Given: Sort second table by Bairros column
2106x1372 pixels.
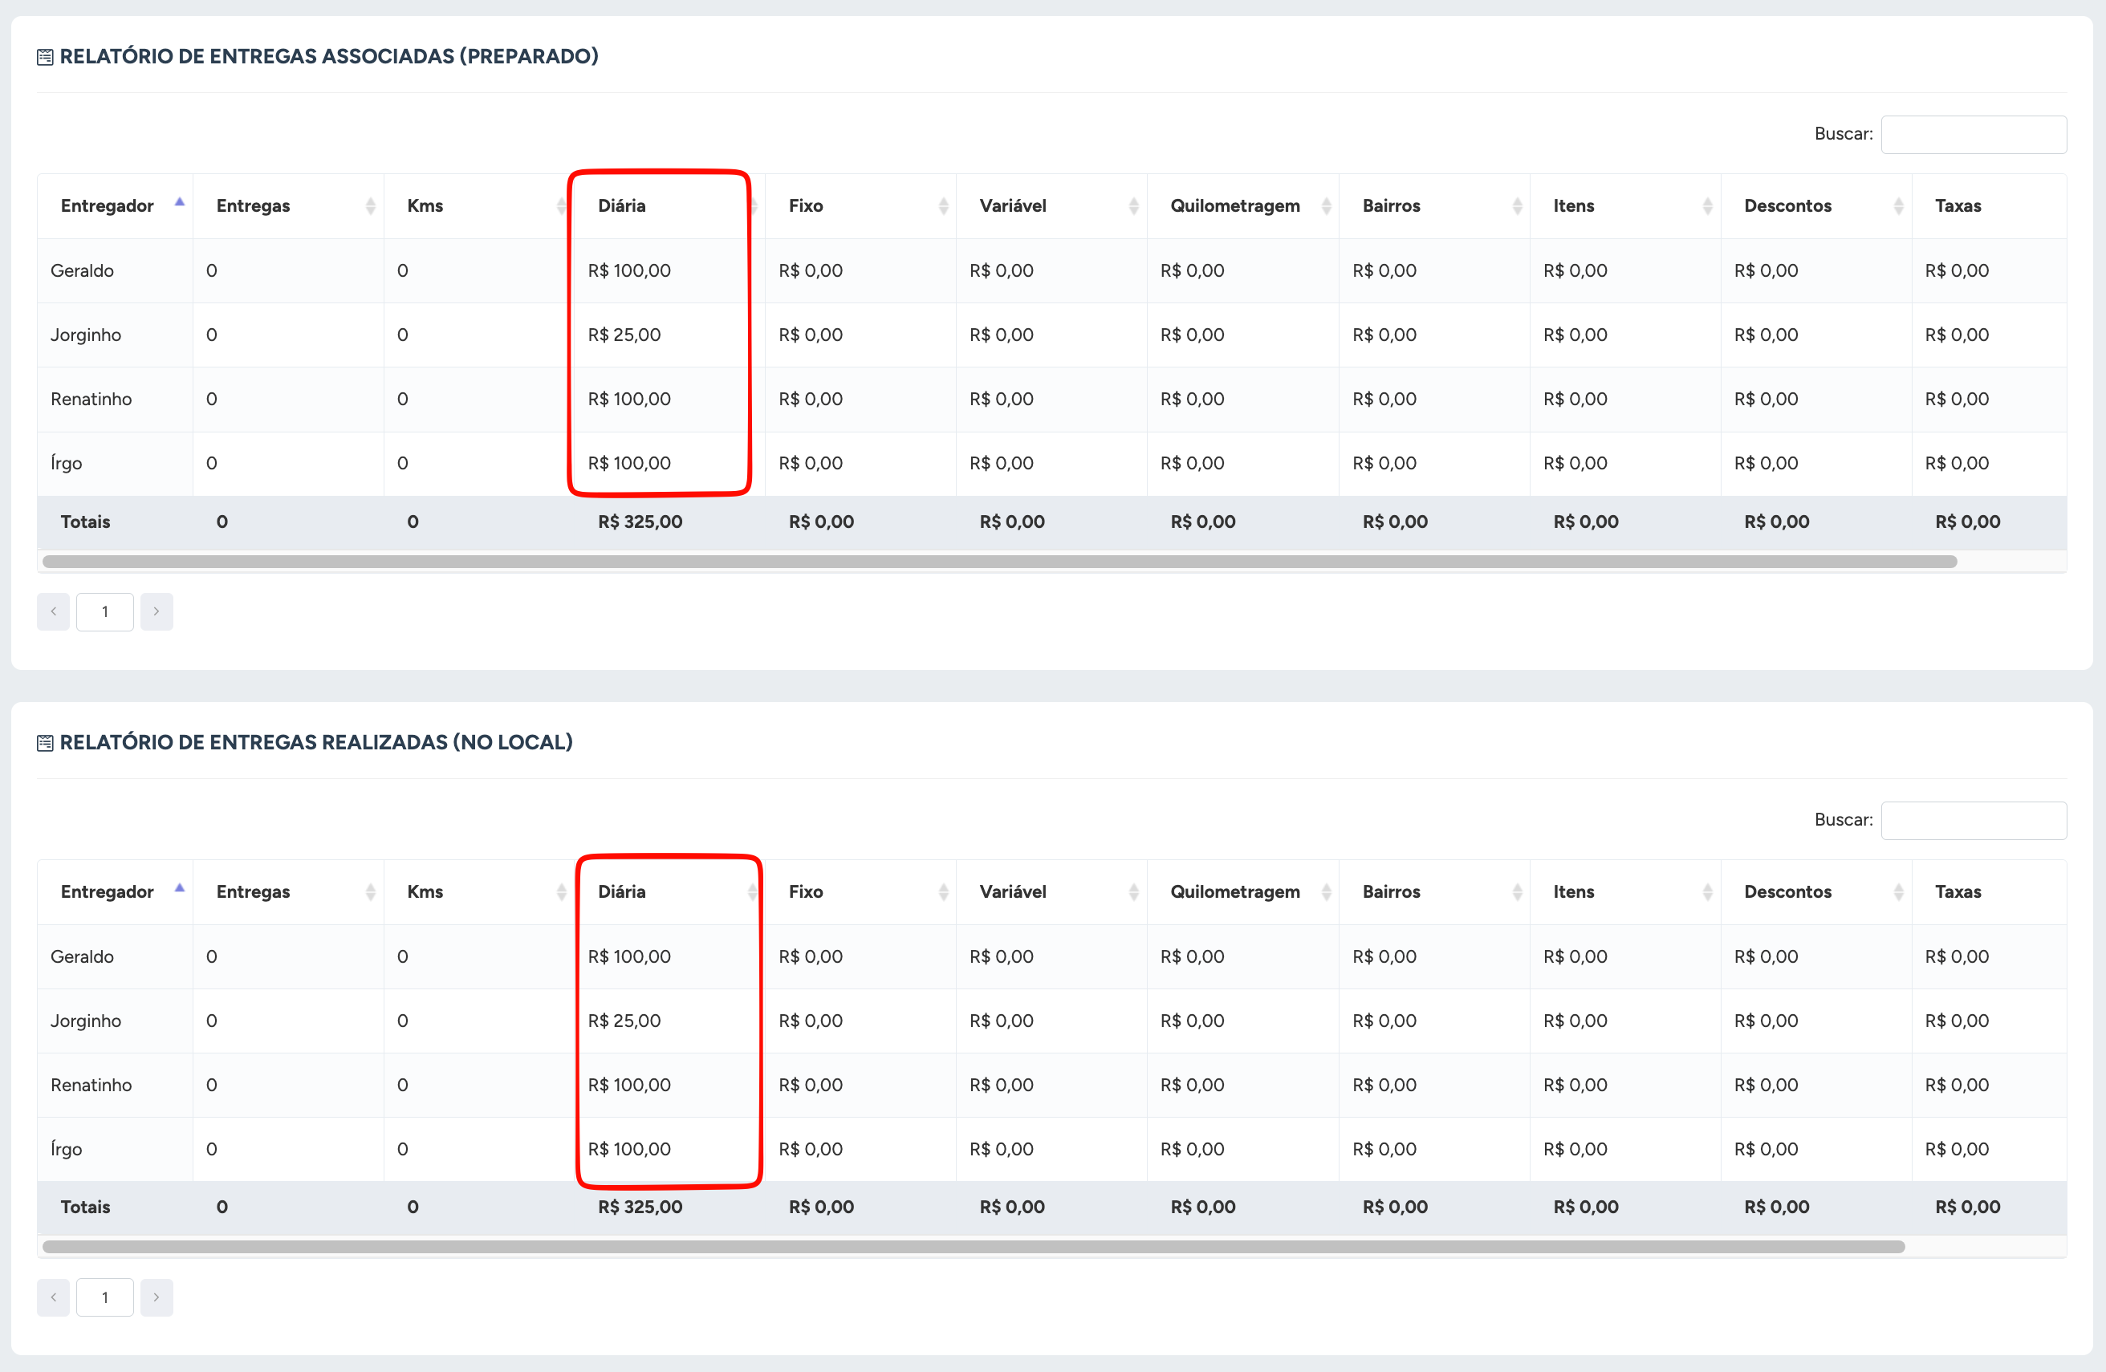Looking at the screenshot, I should [x=1391, y=891].
